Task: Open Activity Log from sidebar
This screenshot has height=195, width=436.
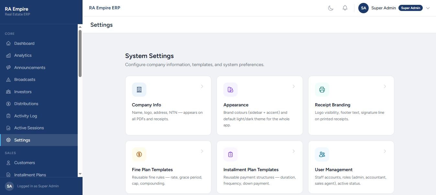Action: click(39, 116)
